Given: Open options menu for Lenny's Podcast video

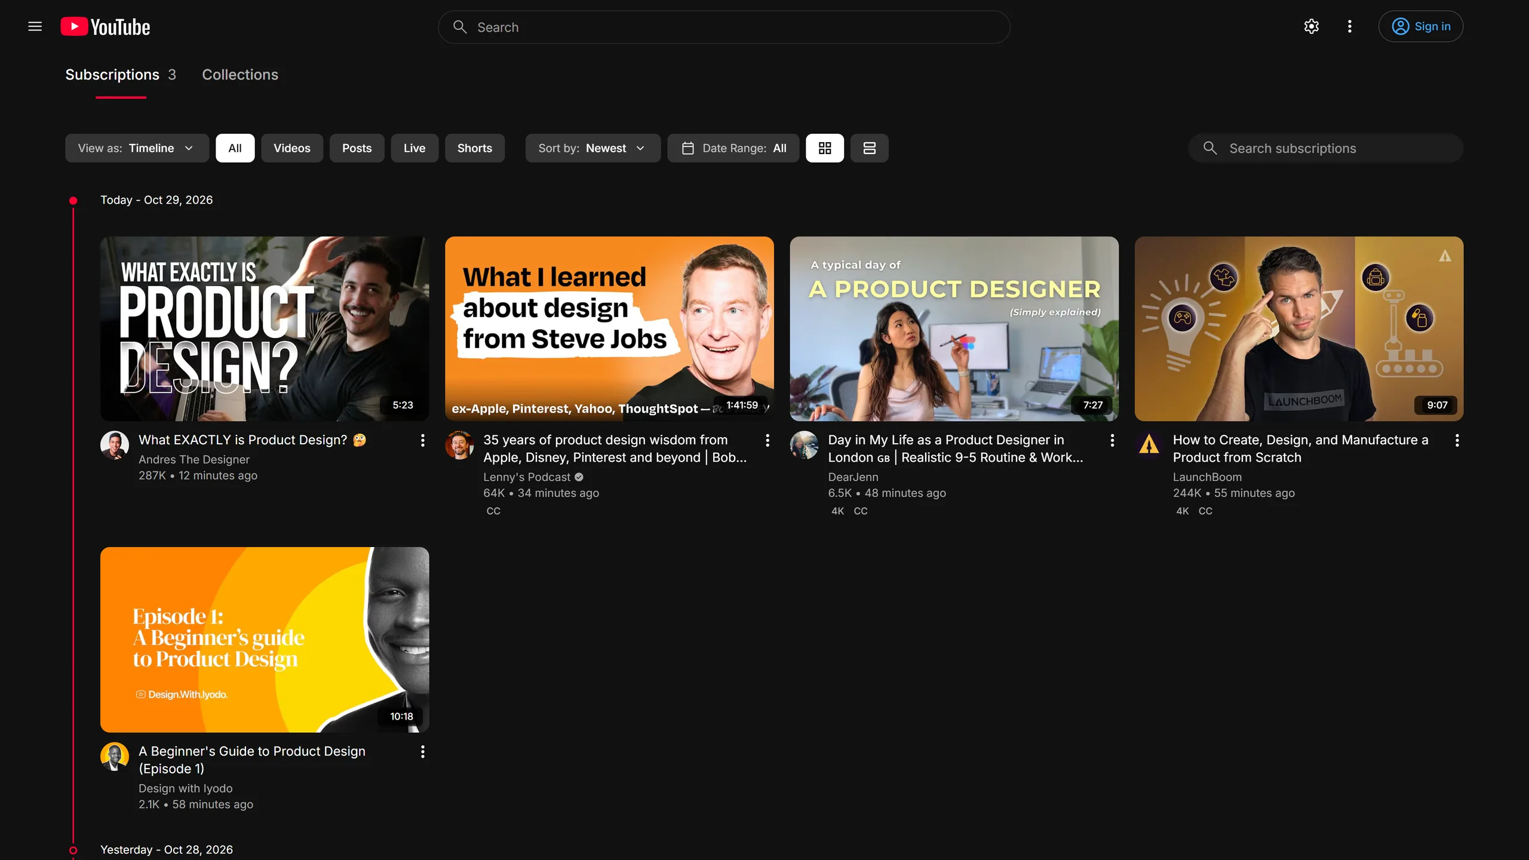Looking at the screenshot, I should 767,440.
